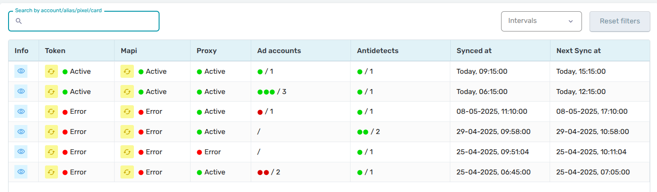
Task: Focus the account/alias/pixel/card search field
Action: coord(84,21)
